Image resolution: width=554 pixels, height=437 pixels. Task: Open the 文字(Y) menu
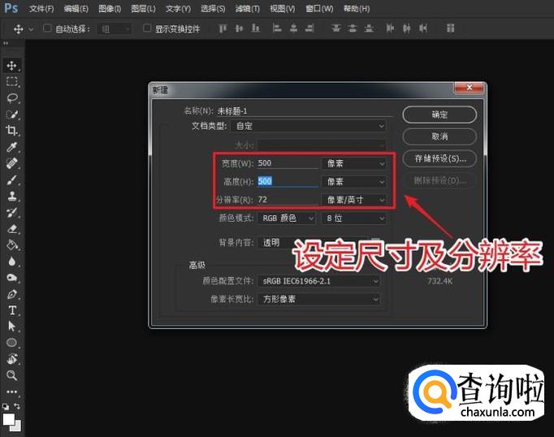click(x=178, y=8)
